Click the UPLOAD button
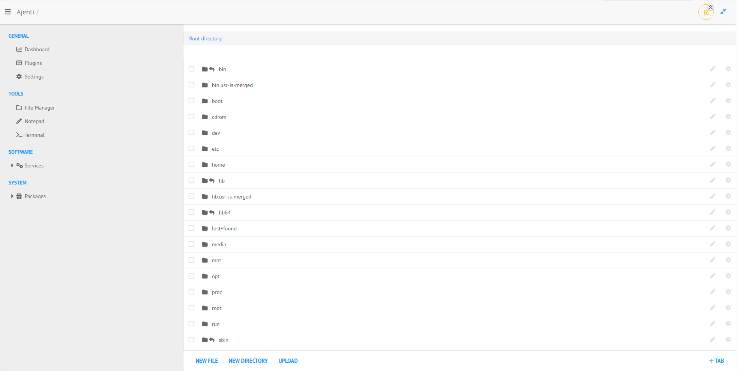 288,361
